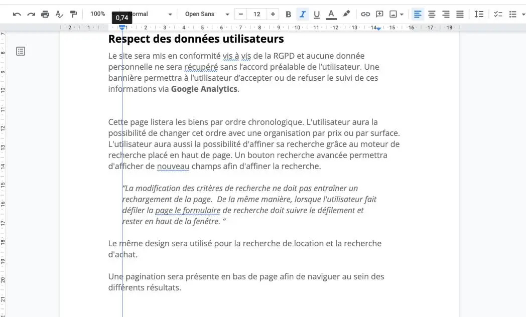
Task: Click the underlined phrase "page le formulaire"
Action: coord(188,211)
